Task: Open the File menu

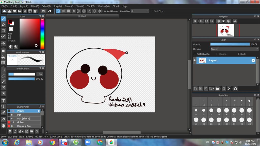Action: click(5, 6)
